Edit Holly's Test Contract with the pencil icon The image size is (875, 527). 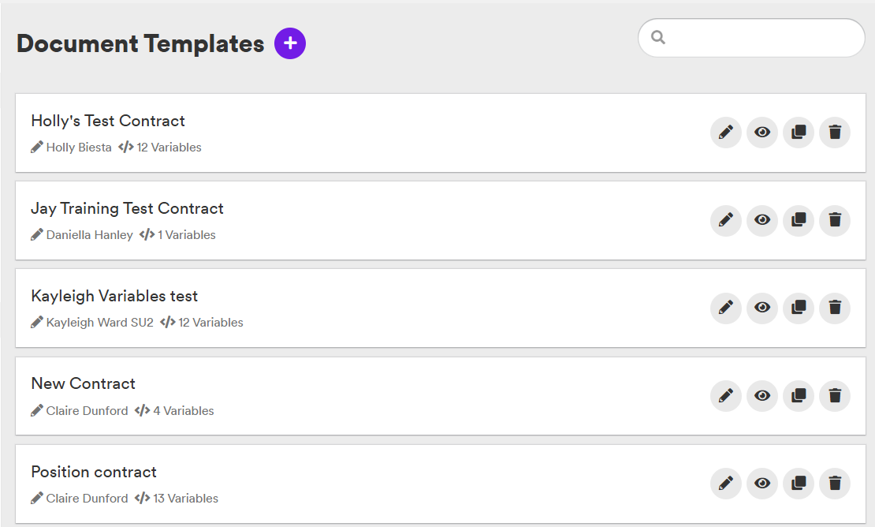click(x=725, y=133)
